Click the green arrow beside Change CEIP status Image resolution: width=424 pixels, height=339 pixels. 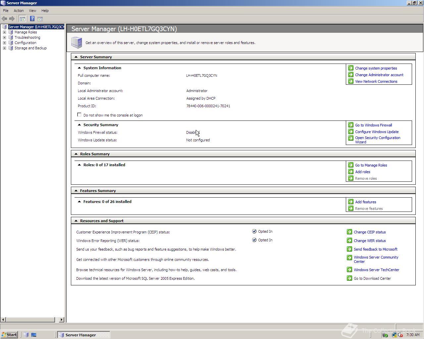(349, 232)
